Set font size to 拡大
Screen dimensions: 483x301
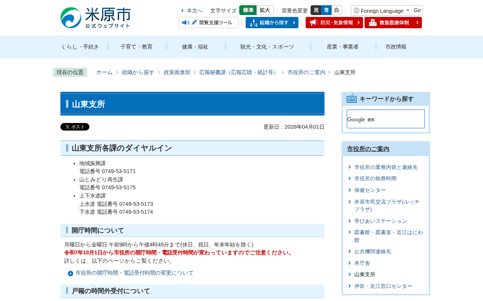265,10
